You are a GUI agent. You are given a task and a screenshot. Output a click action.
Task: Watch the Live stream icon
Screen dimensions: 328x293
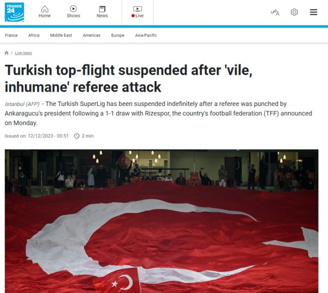point(138,9)
